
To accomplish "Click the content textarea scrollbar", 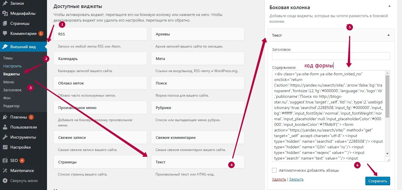I will pyautogui.click(x=387, y=98).
